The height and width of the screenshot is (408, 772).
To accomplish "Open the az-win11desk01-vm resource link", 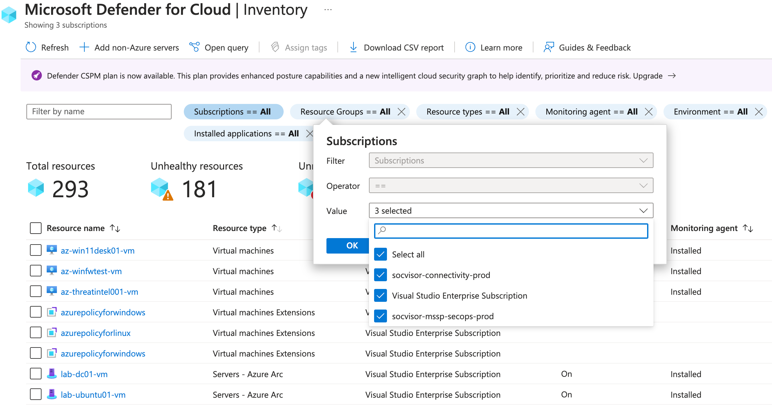I will [x=98, y=250].
